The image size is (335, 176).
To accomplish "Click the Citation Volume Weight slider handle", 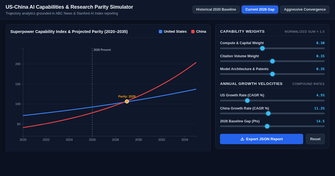I will click(x=272, y=61).
